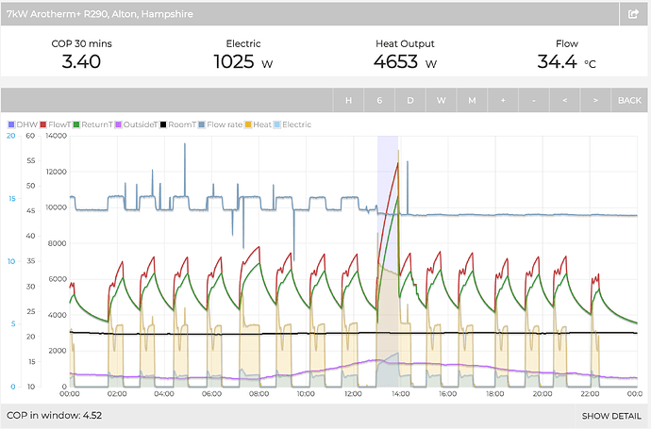
Task: Switch to the M (month) view
Action: click(472, 100)
